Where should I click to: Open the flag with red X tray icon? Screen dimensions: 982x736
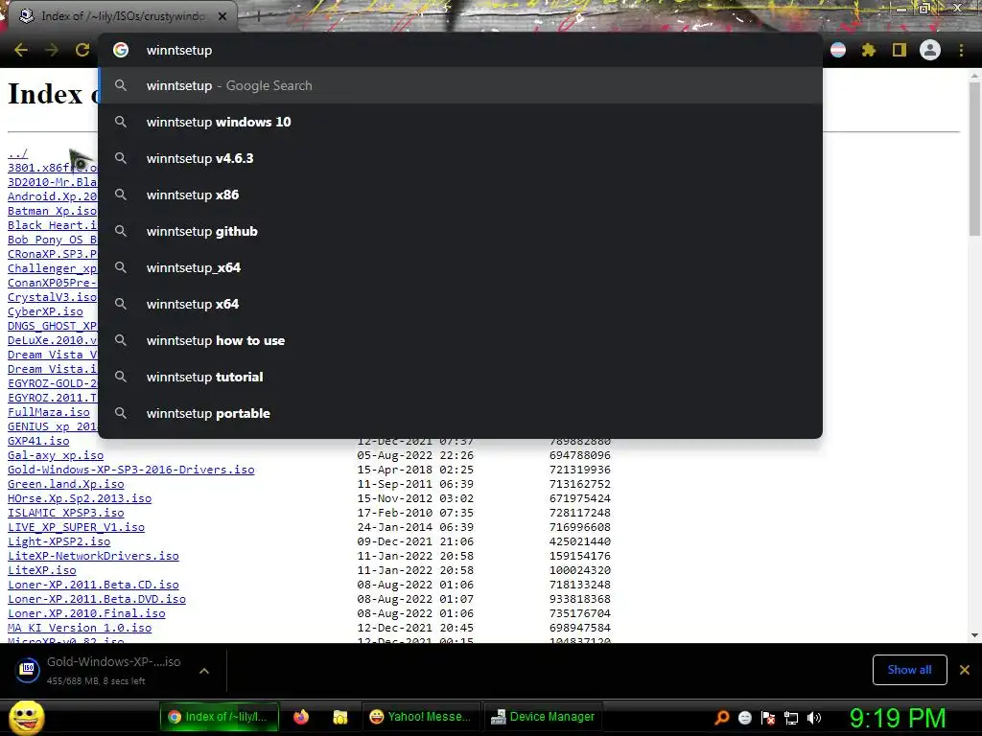tap(768, 717)
